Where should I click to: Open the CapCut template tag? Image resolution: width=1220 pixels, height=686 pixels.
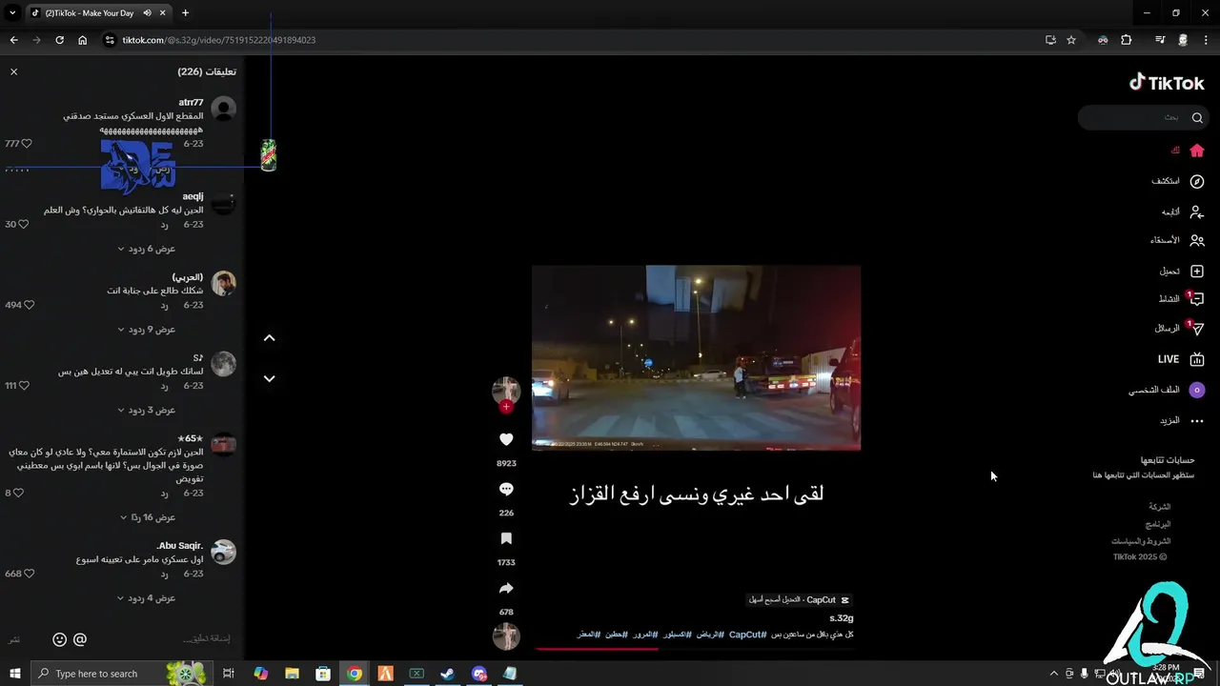(799, 600)
